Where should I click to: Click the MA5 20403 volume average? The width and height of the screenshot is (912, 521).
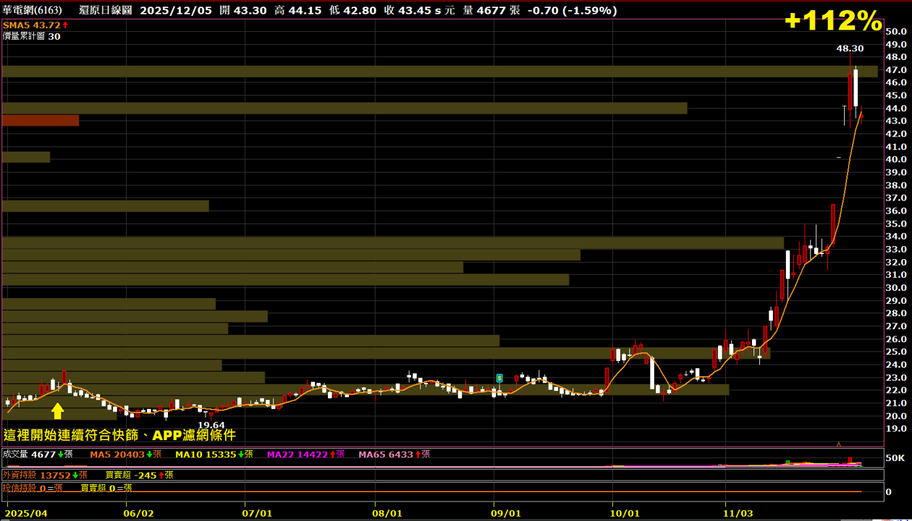pos(126,454)
